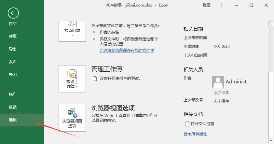
Task: Click the Administ... author name
Action: (x=238, y=81)
